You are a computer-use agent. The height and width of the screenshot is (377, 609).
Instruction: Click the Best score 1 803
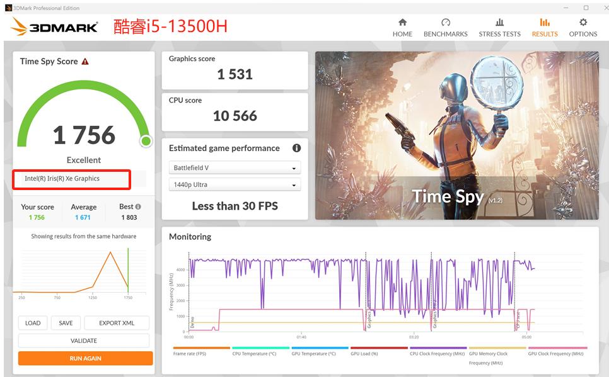point(129,217)
